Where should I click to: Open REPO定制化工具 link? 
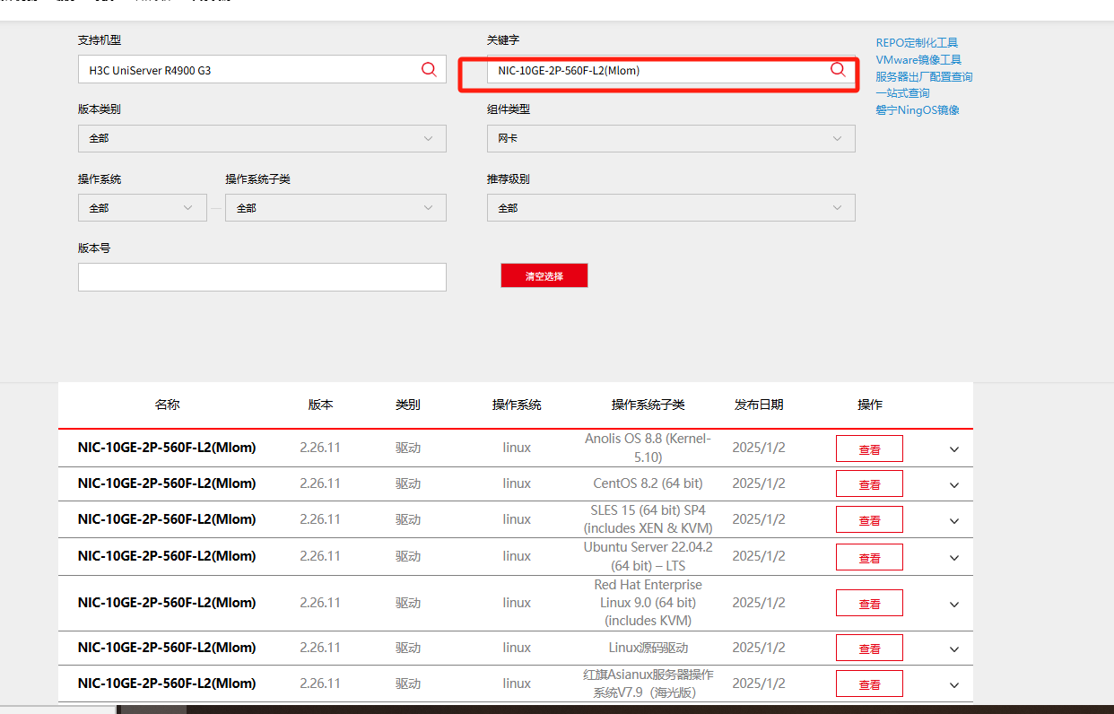point(917,42)
